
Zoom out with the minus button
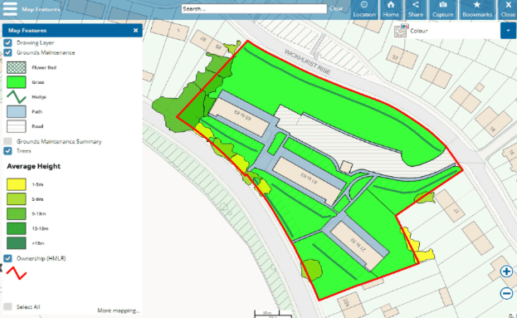point(506,293)
